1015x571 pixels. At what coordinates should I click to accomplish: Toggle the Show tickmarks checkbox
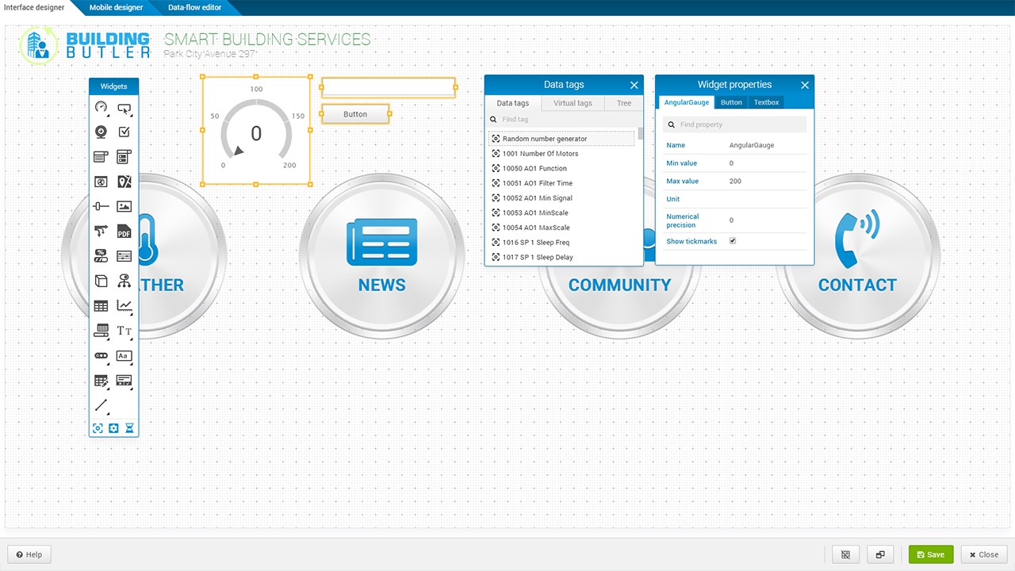point(733,241)
